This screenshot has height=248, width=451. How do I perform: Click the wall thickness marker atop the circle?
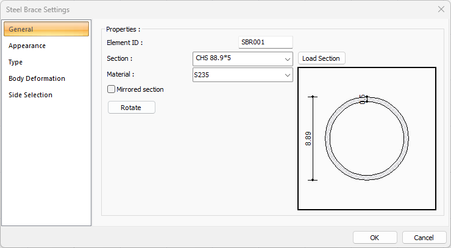click(x=363, y=98)
